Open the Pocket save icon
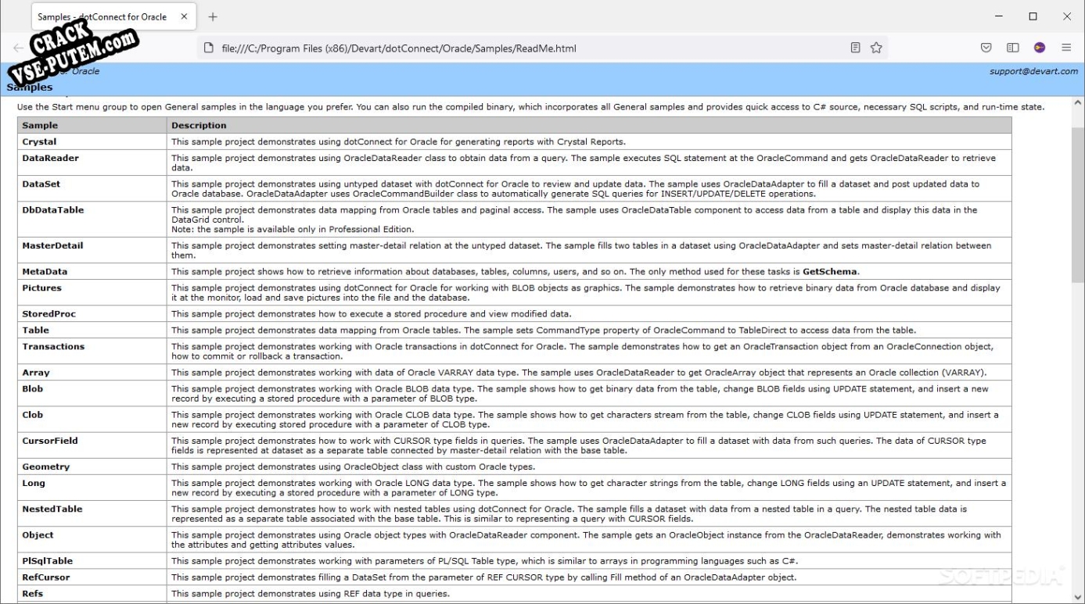Viewport: 1085px width, 604px height. click(987, 48)
